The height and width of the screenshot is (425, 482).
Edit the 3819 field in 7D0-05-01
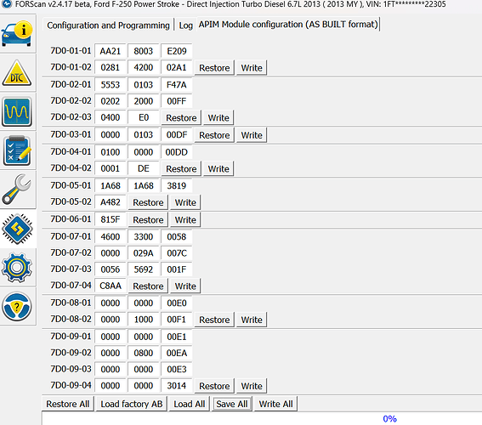tap(177, 186)
